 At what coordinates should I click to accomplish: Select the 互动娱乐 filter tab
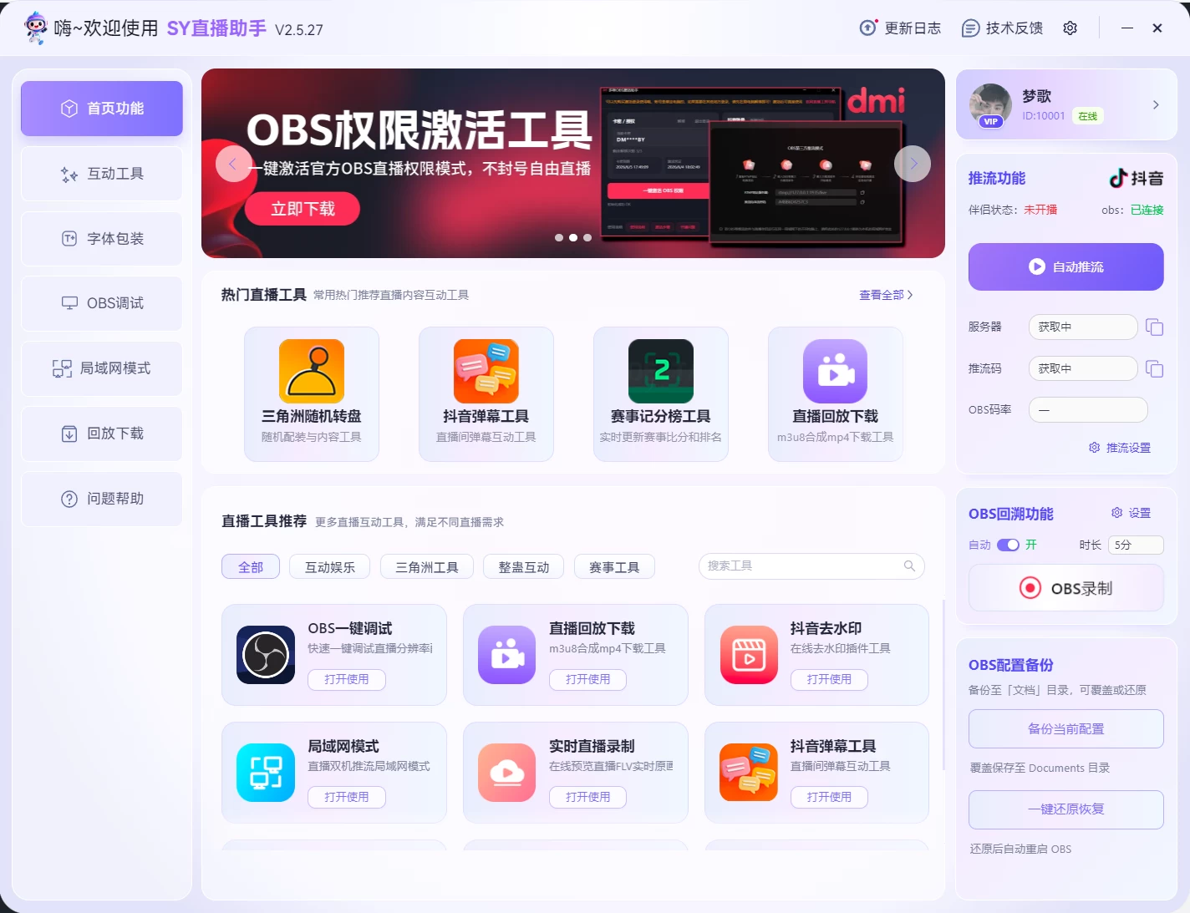pyautogui.click(x=330, y=567)
